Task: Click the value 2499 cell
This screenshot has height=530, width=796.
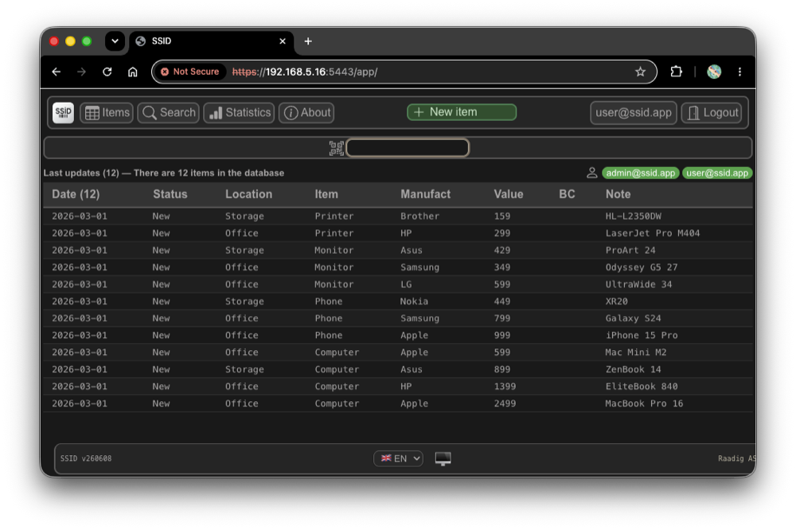Action: tap(505, 403)
